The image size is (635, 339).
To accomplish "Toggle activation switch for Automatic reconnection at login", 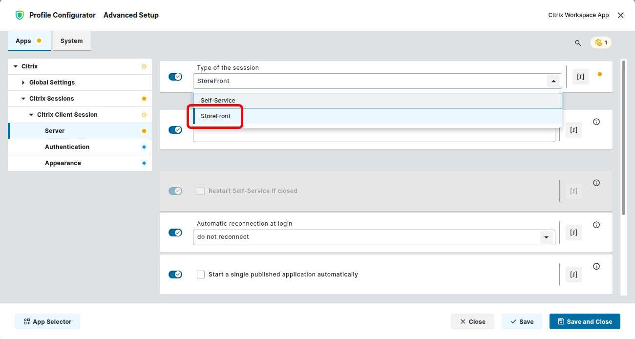I will click(175, 233).
